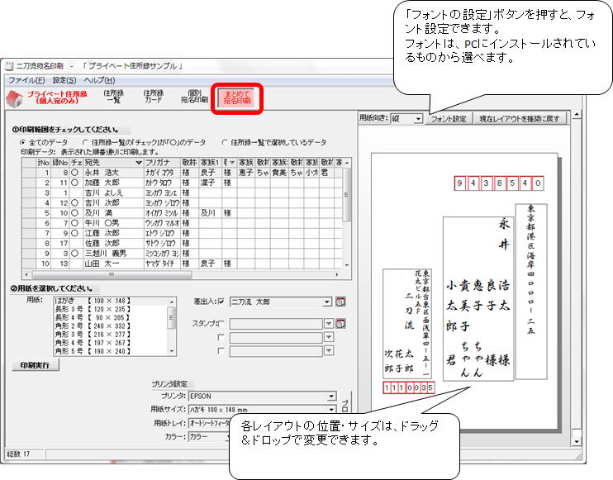Click the フォント設定 button
The image size is (613, 480).
[x=449, y=119]
